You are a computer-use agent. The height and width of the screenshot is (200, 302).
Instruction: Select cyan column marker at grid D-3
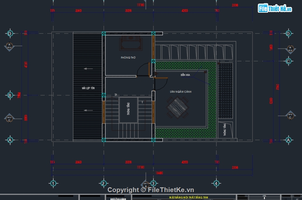(153, 33)
